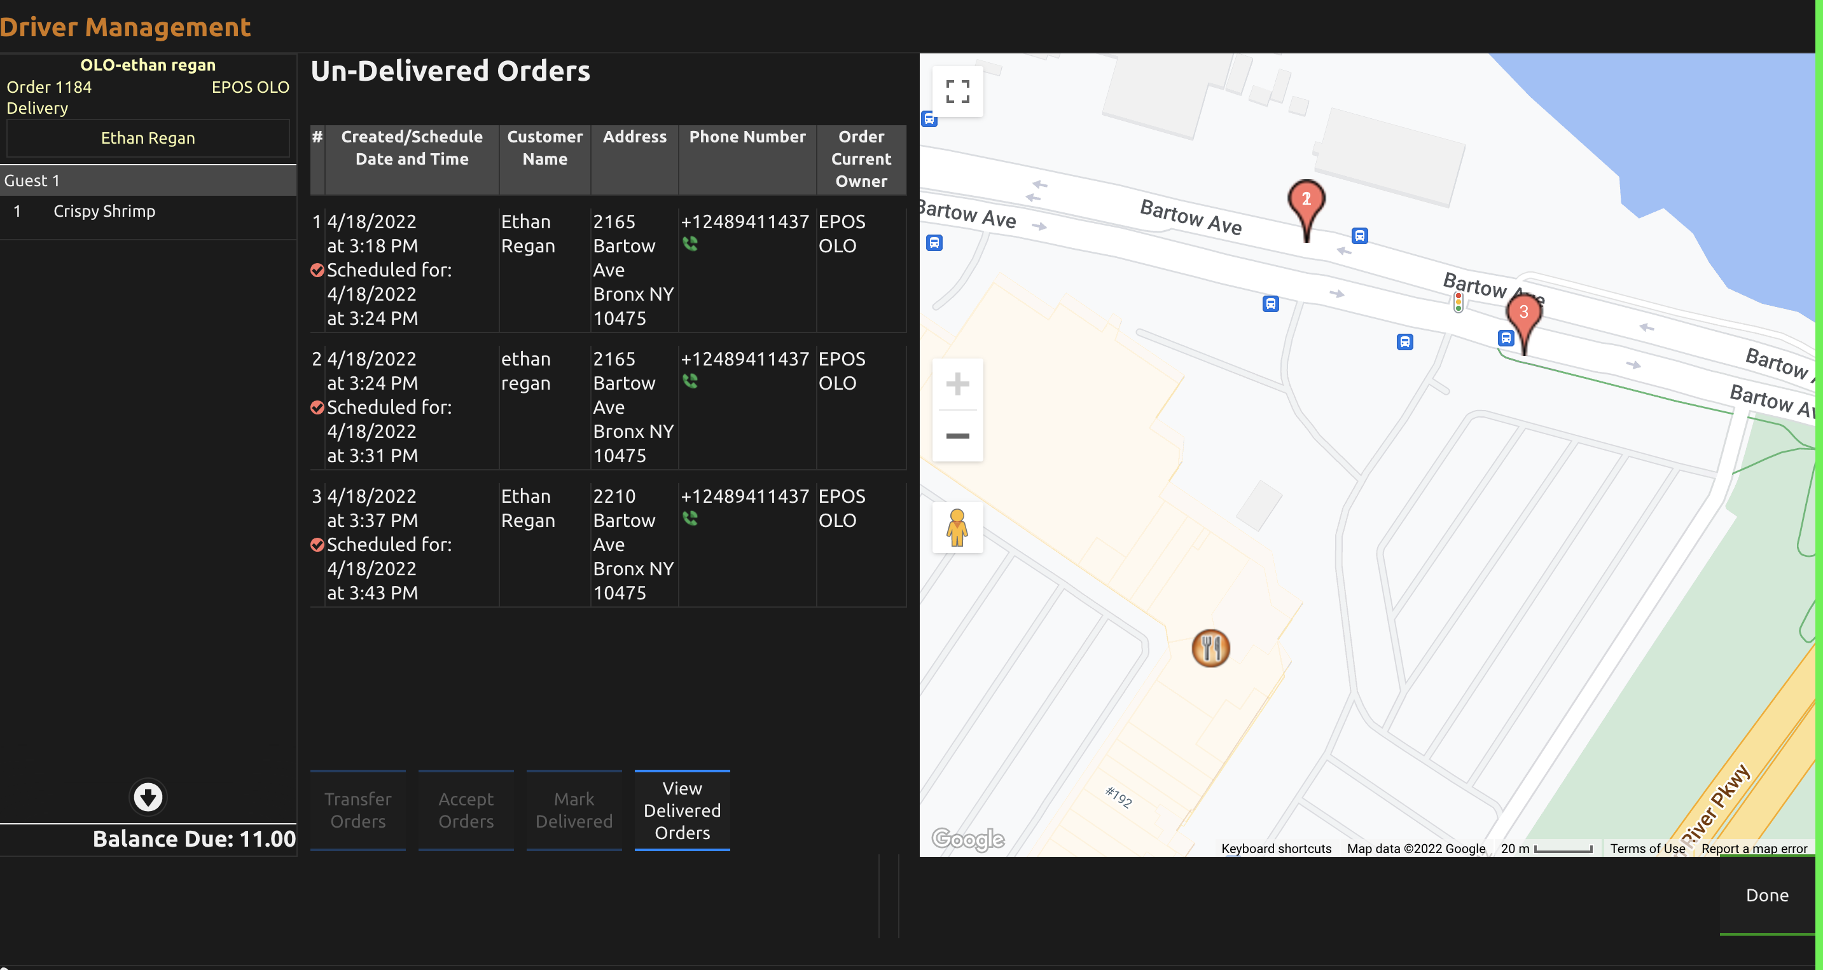Screen dimensions: 1823x970
Task: Call phone number for order 2
Action: coord(690,381)
